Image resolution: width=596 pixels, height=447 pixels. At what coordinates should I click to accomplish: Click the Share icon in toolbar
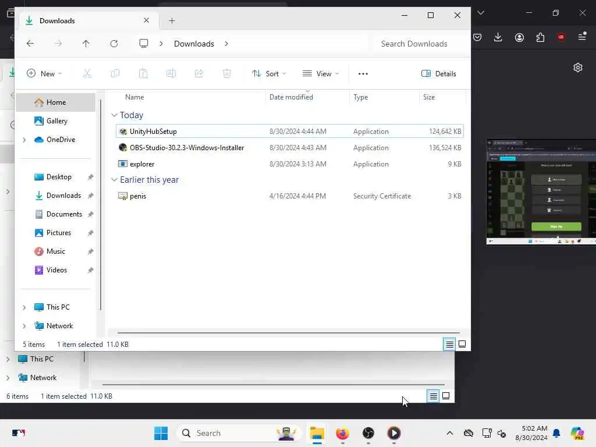click(199, 74)
